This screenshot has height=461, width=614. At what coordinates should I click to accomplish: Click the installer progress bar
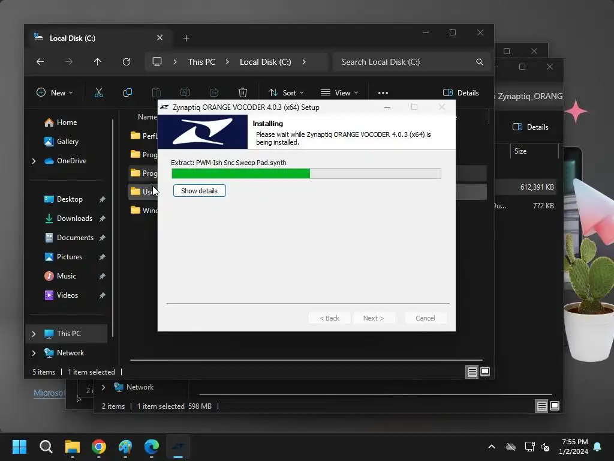[x=306, y=173]
